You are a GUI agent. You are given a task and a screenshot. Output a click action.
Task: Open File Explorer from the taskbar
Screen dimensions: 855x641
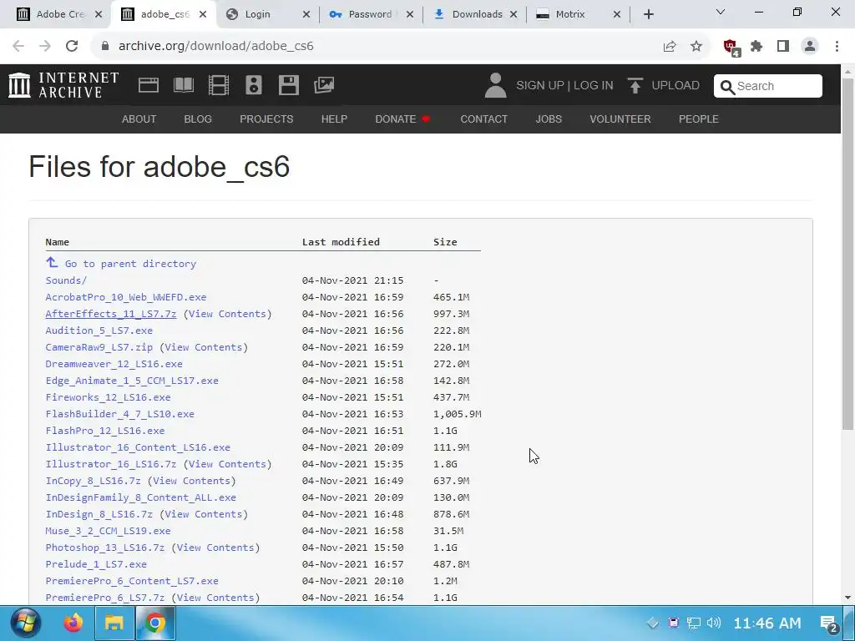[x=114, y=623]
